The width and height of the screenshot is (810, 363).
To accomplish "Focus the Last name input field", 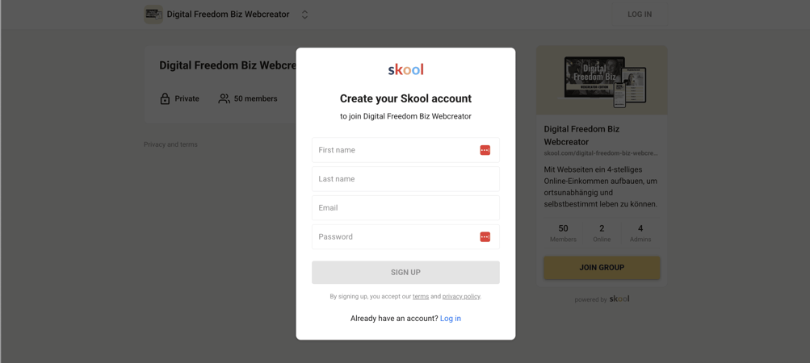I will pyautogui.click(x=405, y=179).
